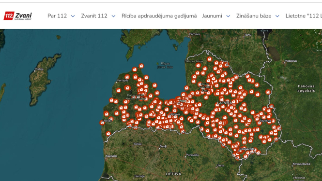The width and height of the screenshot is (322, 181).
Task: Select the siren marker at Kurzeme's northern cape
Action: pos(141,66)
